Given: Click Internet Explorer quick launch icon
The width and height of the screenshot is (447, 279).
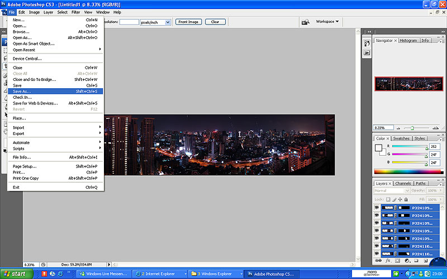Looking at the screenshot, I should click(x=60, y=274).
